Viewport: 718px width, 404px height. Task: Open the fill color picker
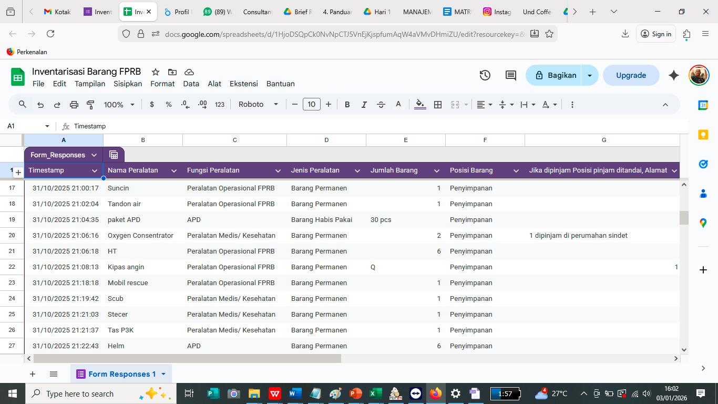419,105
